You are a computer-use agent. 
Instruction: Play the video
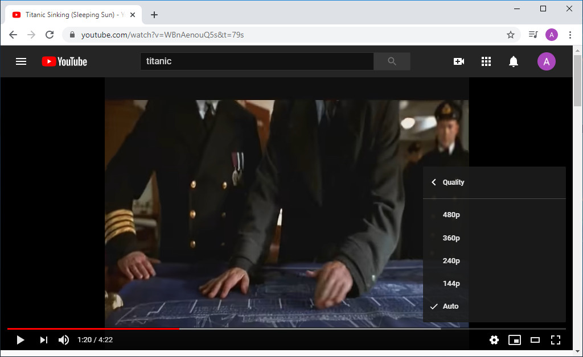tap(20, 340)
